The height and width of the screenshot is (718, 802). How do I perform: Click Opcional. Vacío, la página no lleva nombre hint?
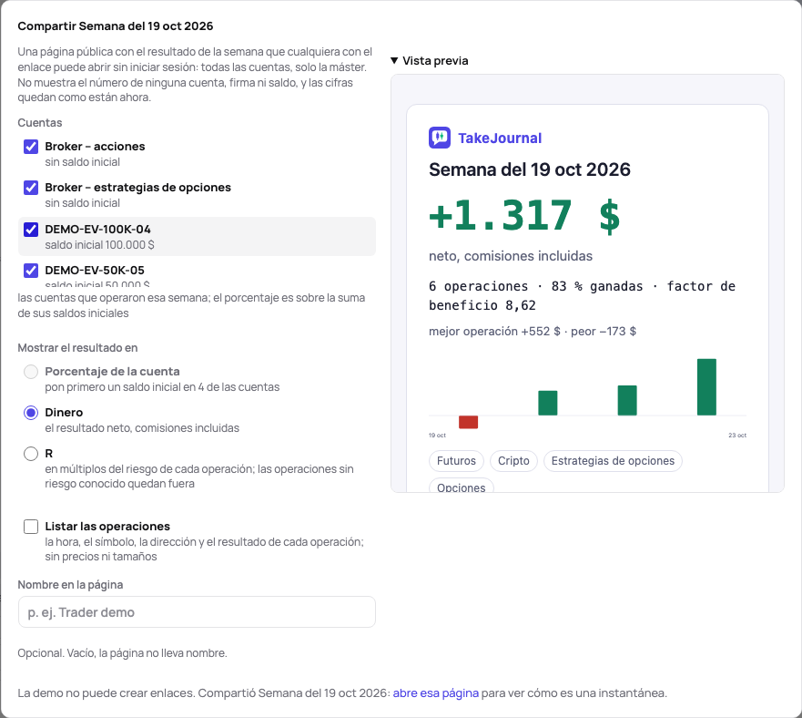click(122, 653)
